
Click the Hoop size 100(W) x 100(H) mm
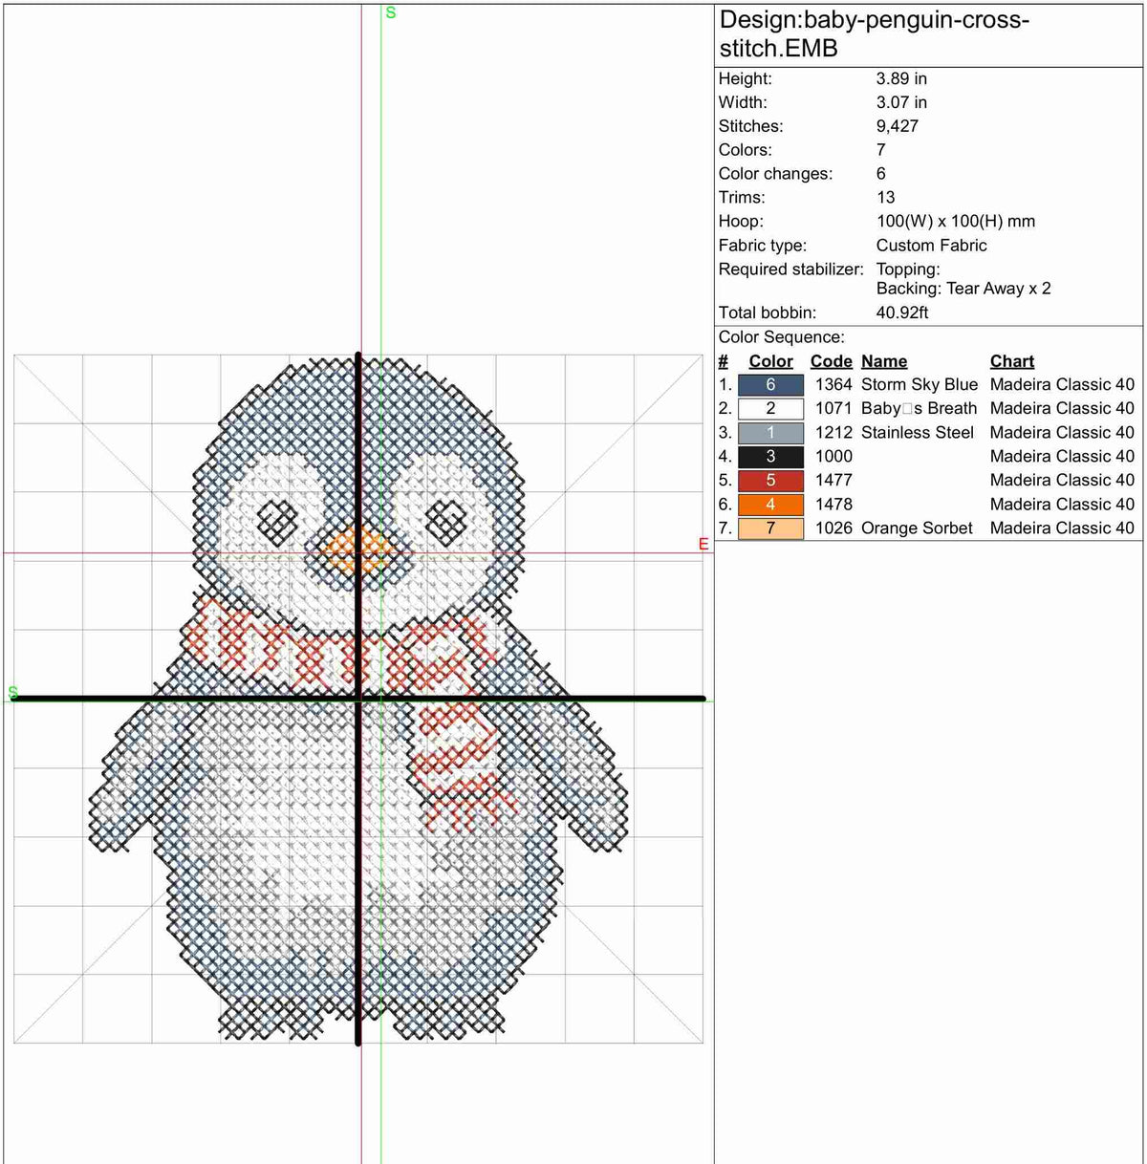[956, 222]
